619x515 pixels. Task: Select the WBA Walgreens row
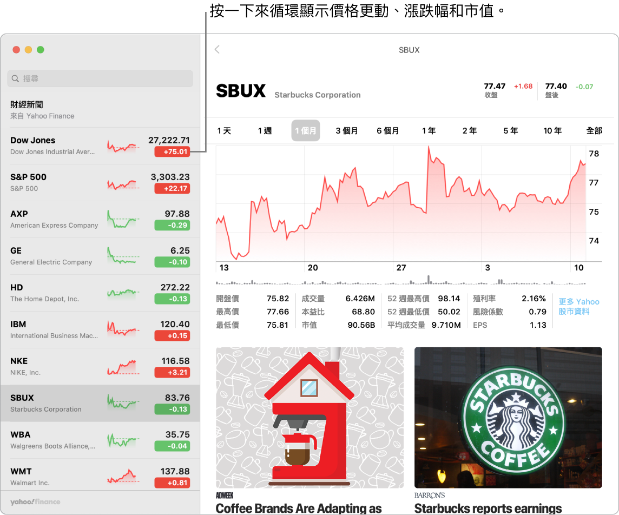pyautogui.click(x=100, y=440)
